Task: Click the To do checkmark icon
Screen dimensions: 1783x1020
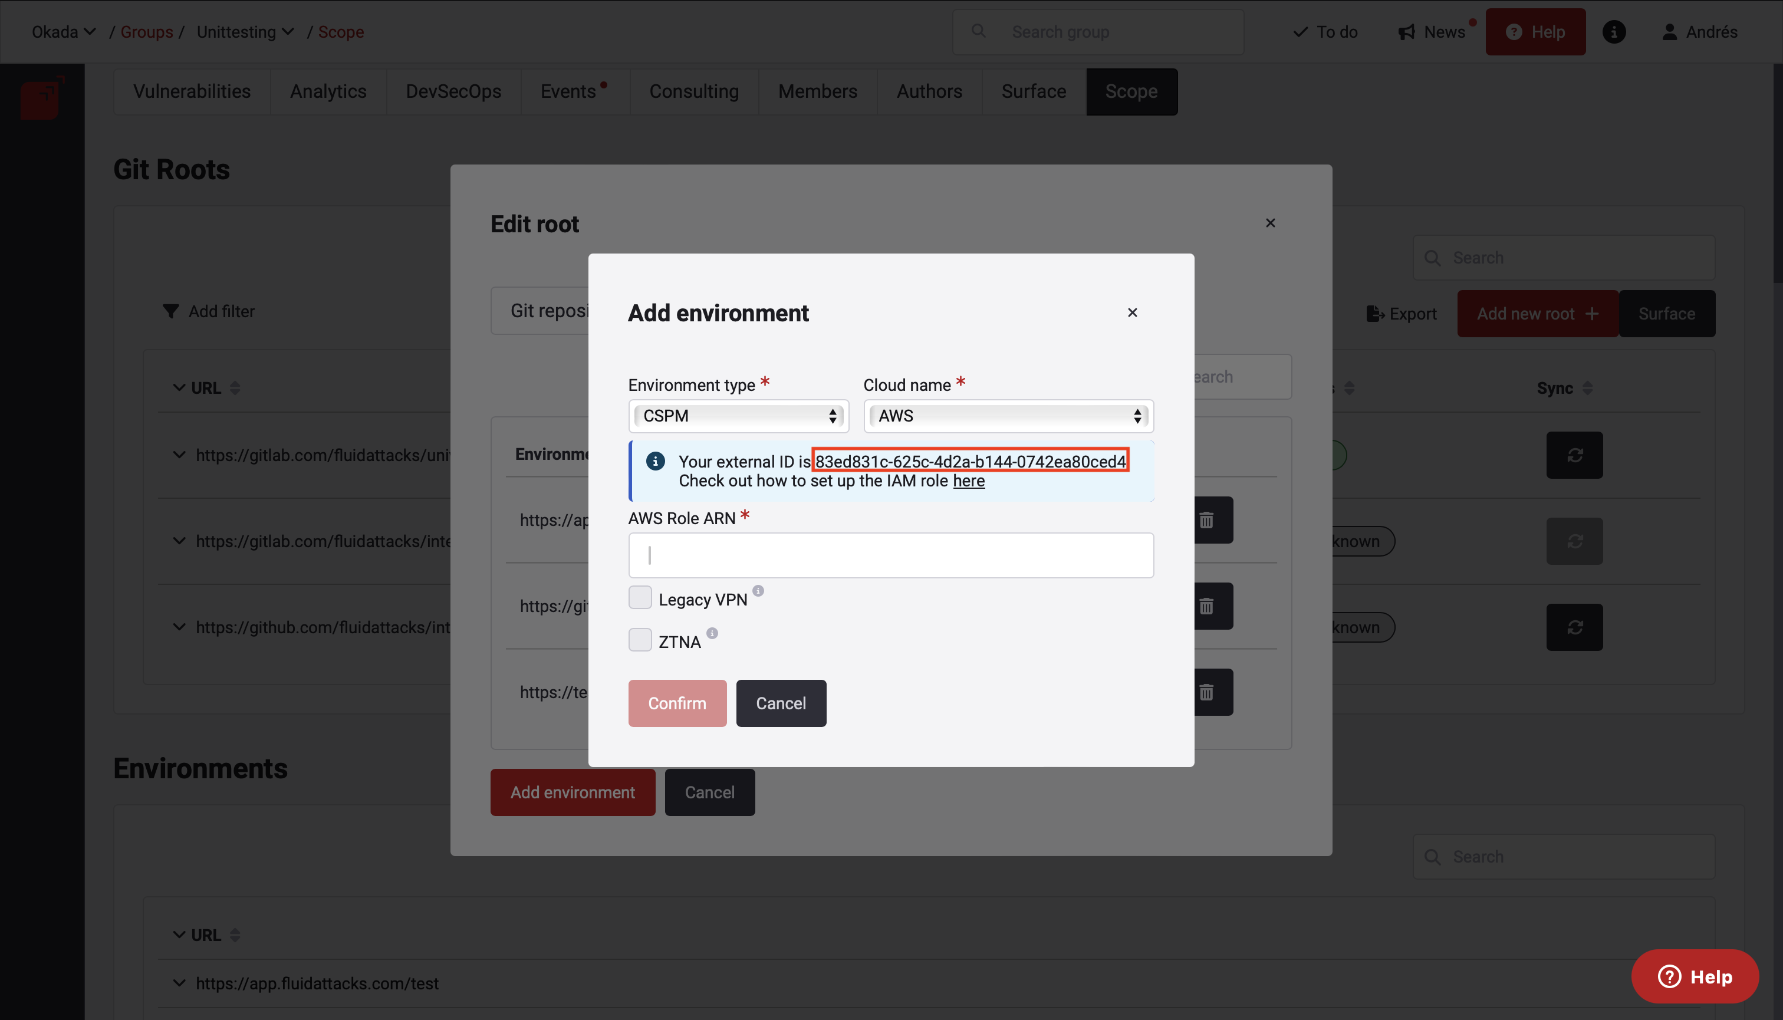Action: coord(1301,32)
